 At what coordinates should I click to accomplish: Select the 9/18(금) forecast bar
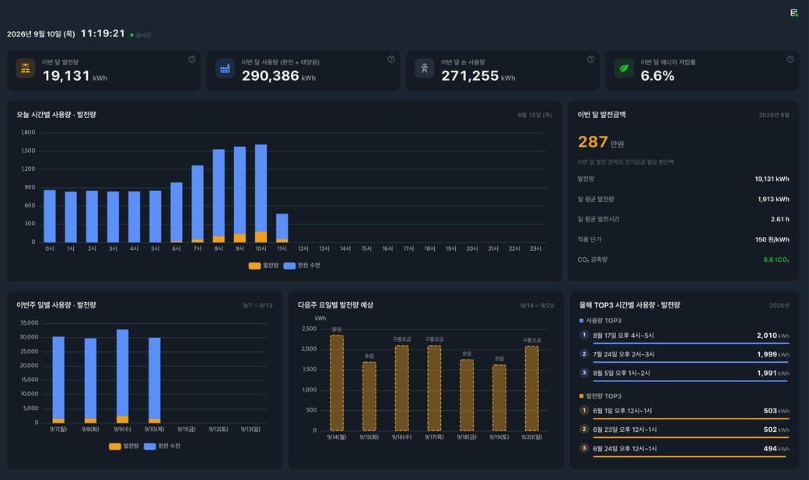pyautogui.click(x=467, y=395)
